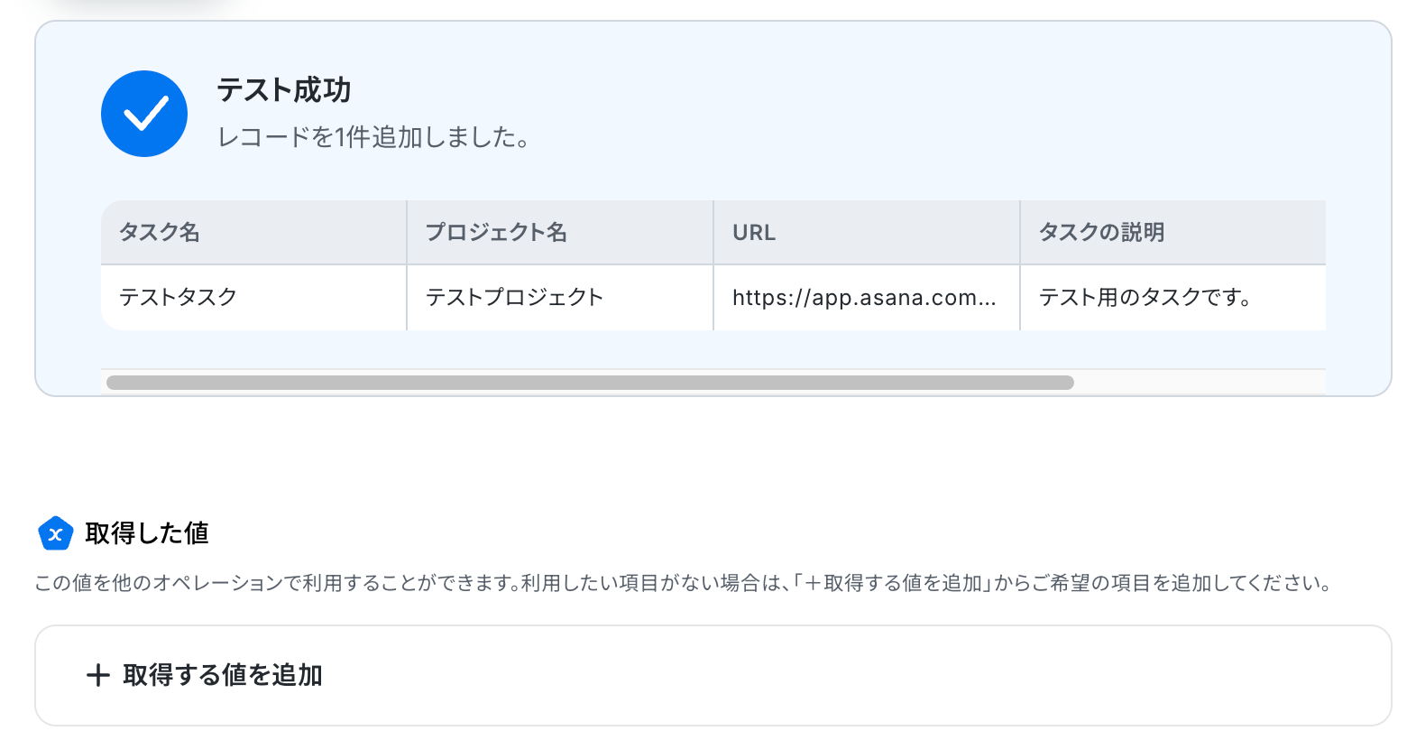Click the description text about 他のオペレーション
Viewport: 1407px width, 740px height.
(684, 583)
